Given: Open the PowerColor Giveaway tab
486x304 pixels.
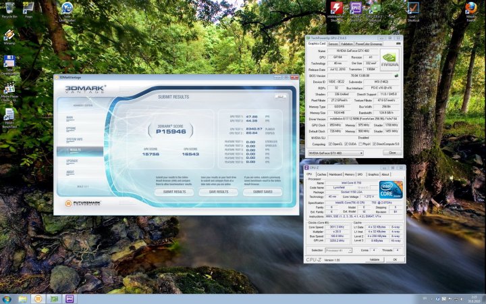Looking at the screenshot, I should (x=369, y=44).
